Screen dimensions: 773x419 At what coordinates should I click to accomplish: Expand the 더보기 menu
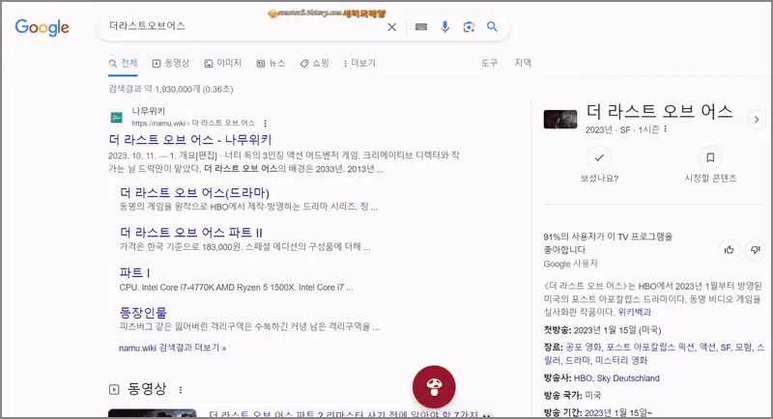[x=359, y=63]
